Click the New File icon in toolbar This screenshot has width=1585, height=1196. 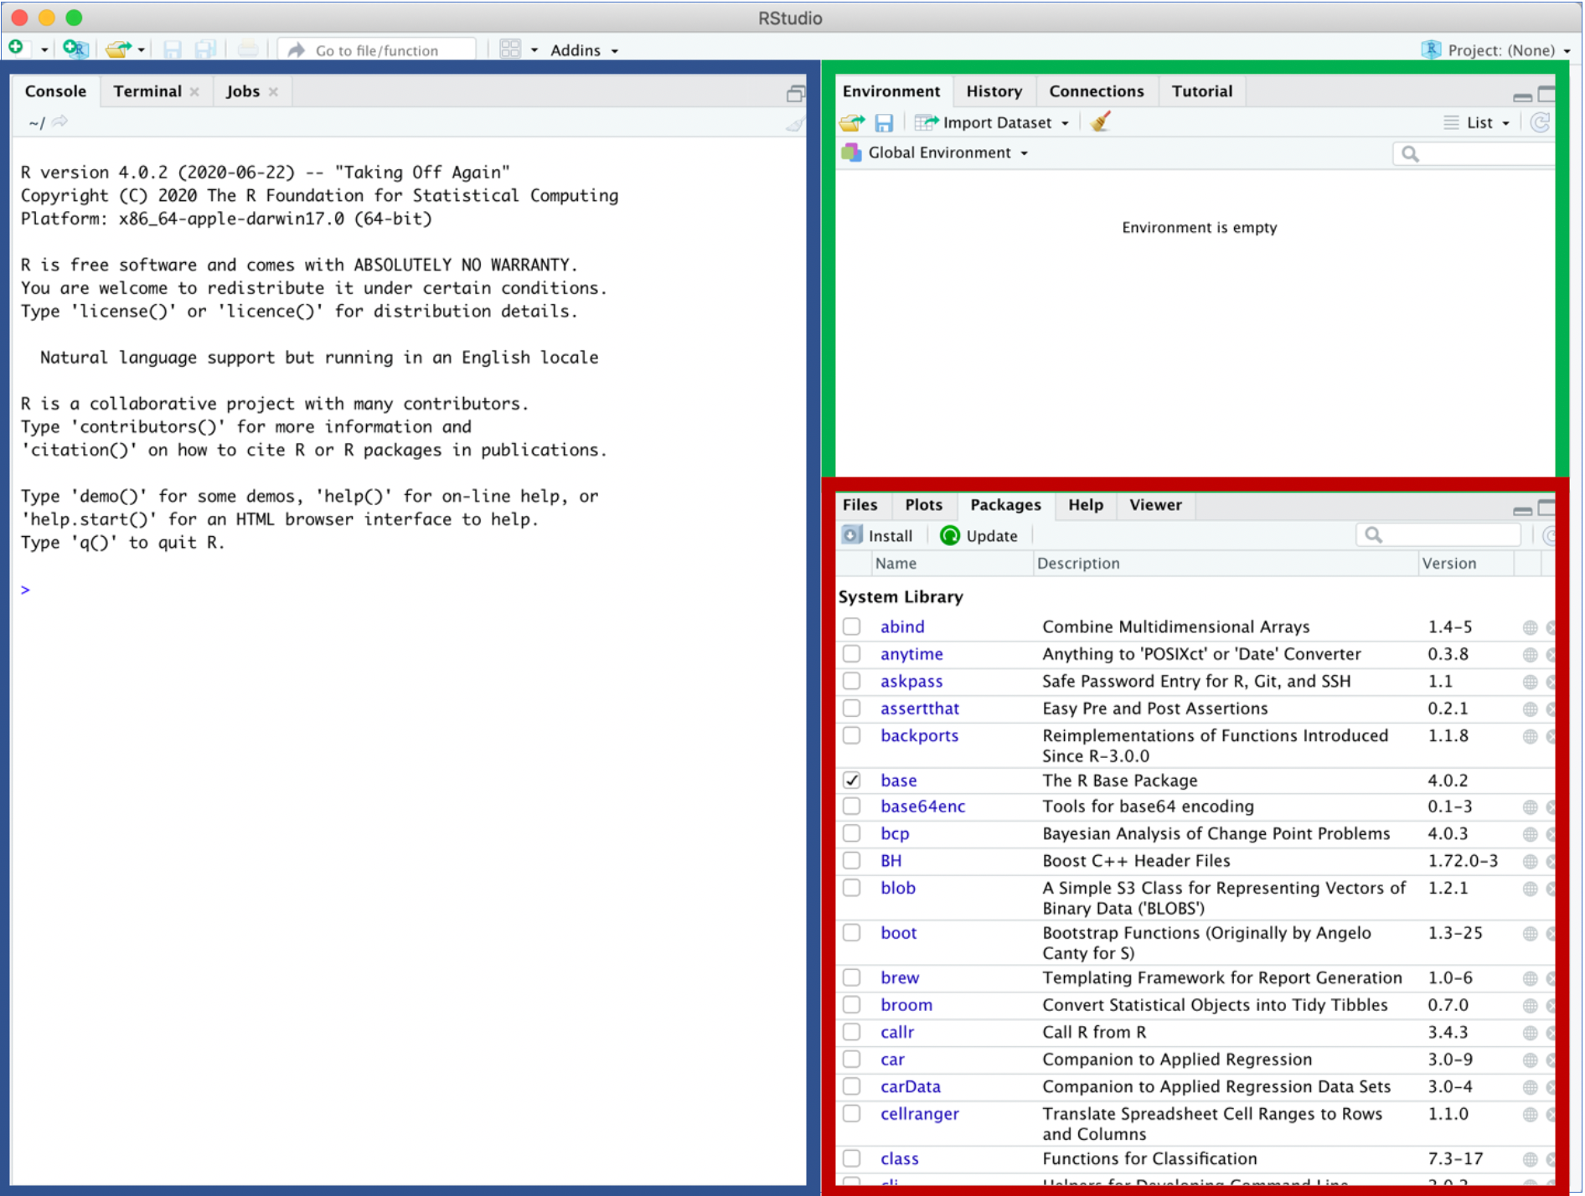click(17, 49)
